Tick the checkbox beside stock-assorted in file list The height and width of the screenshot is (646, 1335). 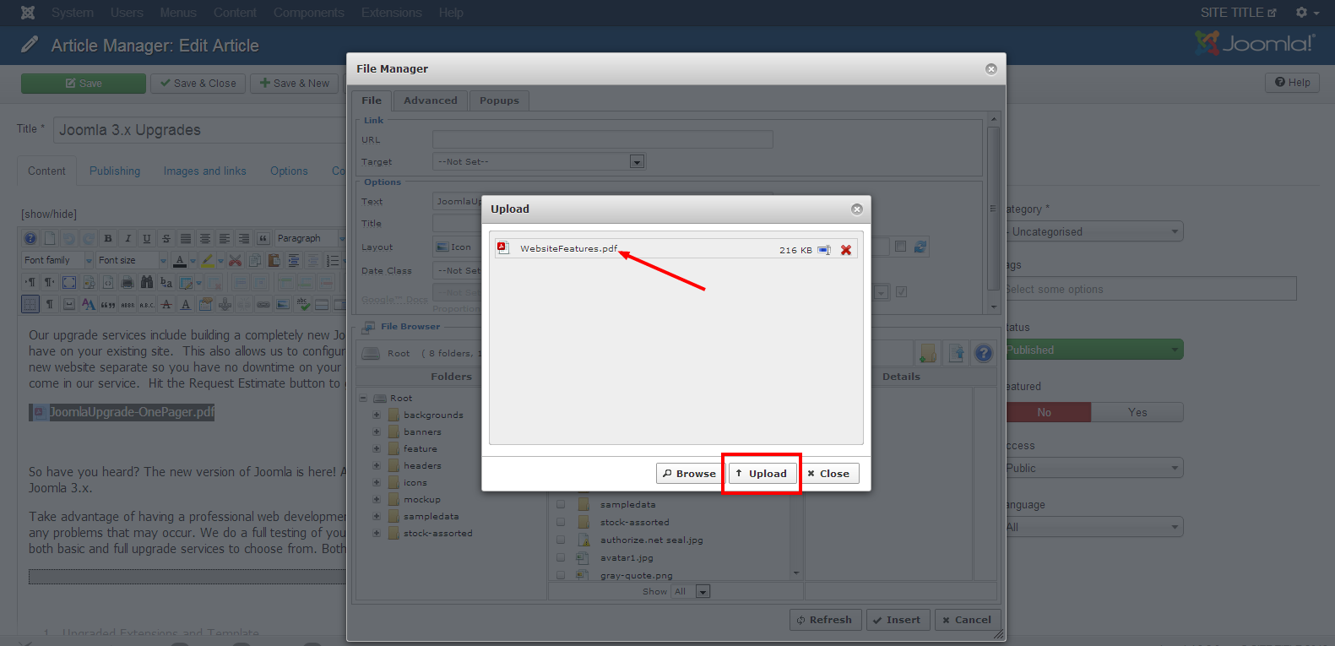561,522
